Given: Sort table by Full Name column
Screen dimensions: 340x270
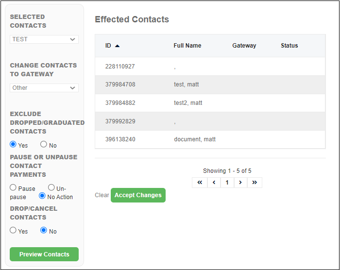Looking at the screenshot, I should (x=187, y=46).
